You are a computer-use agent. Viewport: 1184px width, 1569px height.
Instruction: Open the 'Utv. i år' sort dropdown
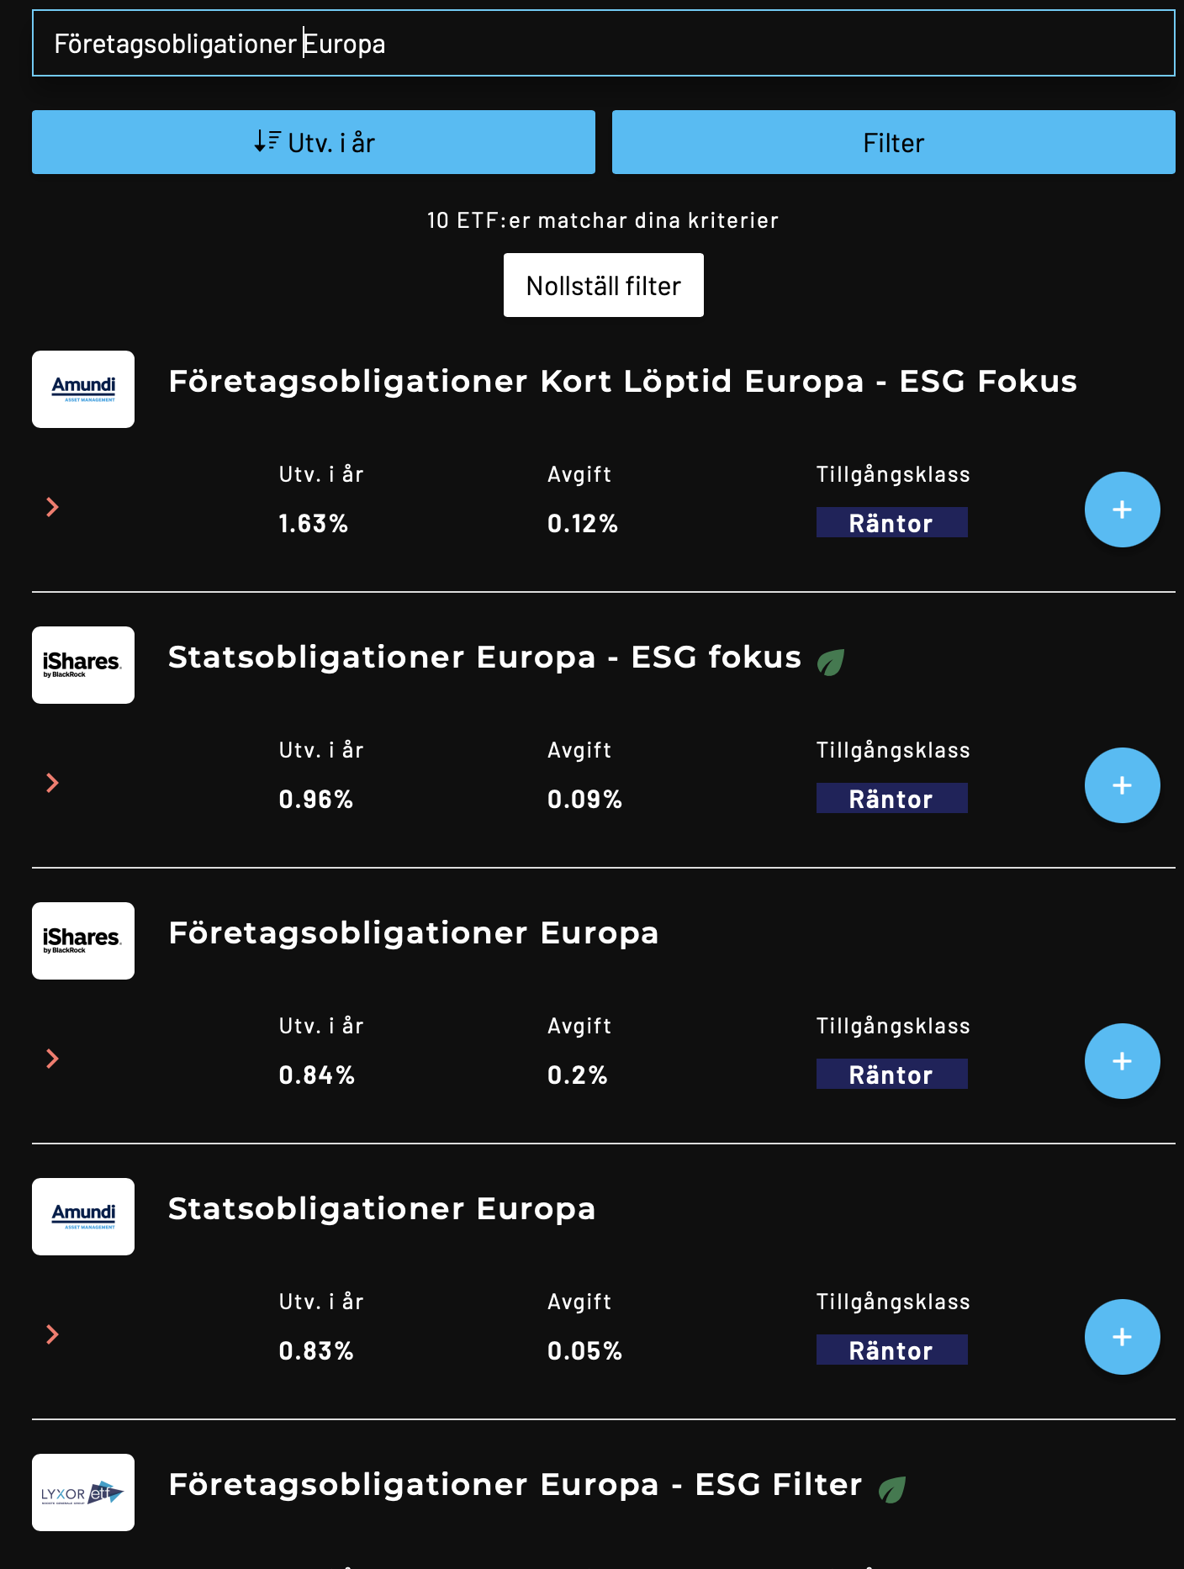(x=314, y=142)
